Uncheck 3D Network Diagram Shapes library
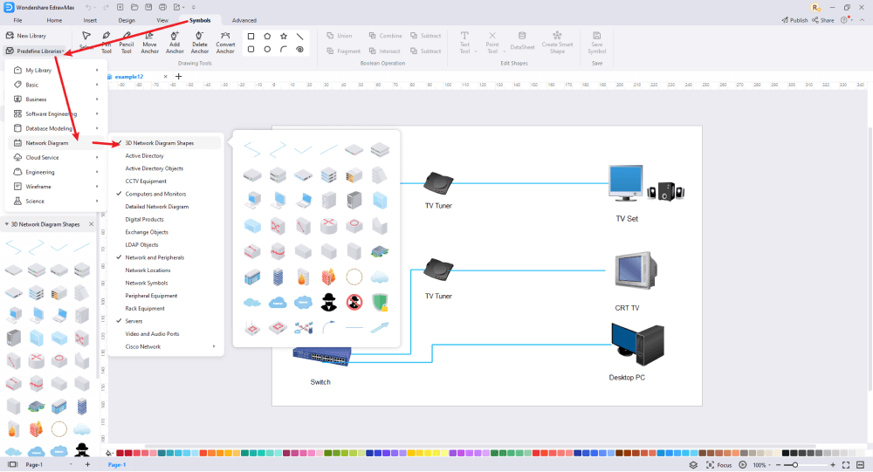 pos(166,143)
